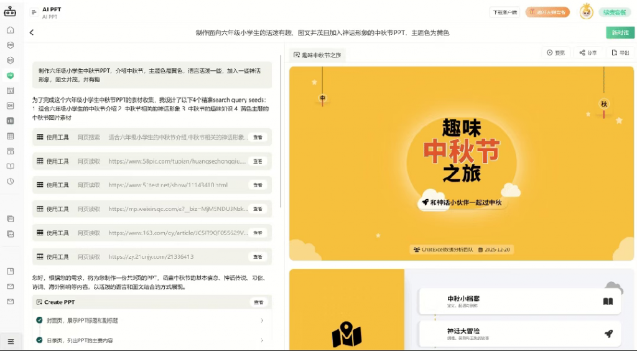
Task: Start a new chat with 新对话
Action: tap(620, 32)
